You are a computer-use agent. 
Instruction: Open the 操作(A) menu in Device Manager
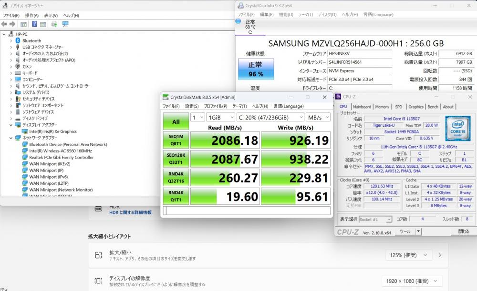pyautogui.click(x=31, y=16)
